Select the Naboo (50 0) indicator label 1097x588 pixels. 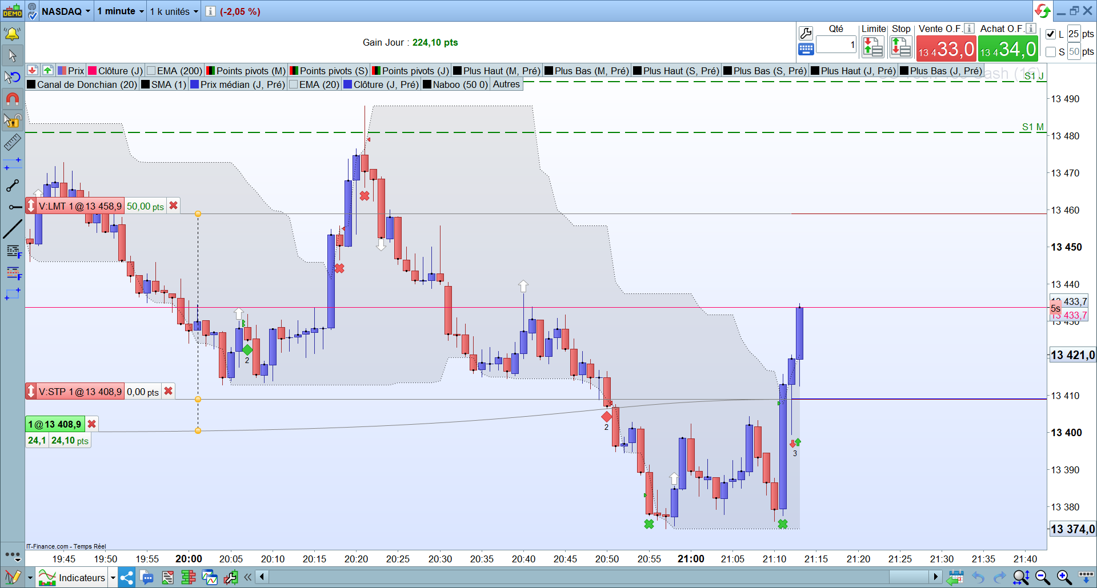[461, 84]
